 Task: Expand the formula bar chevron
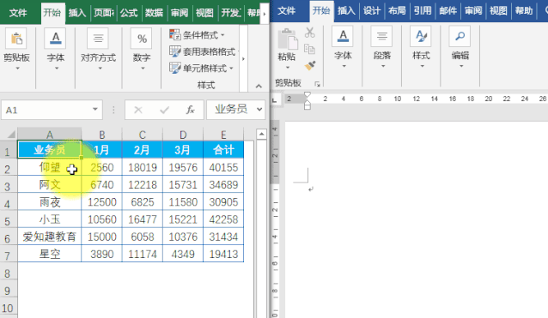pyautogui.click(x=259, y=110)
